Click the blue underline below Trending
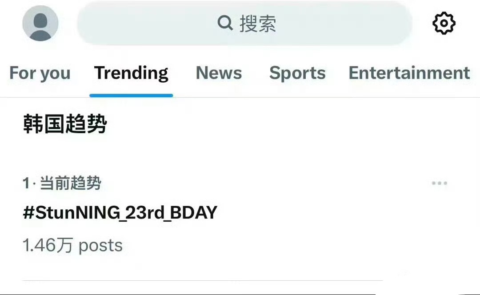Viewport: 480px width, 295px height. (131, 96)
